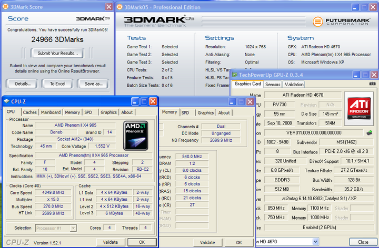Open the Memory tab in front CPU-Z window
The image size is (379, 248).
click(x=72, y=112)
